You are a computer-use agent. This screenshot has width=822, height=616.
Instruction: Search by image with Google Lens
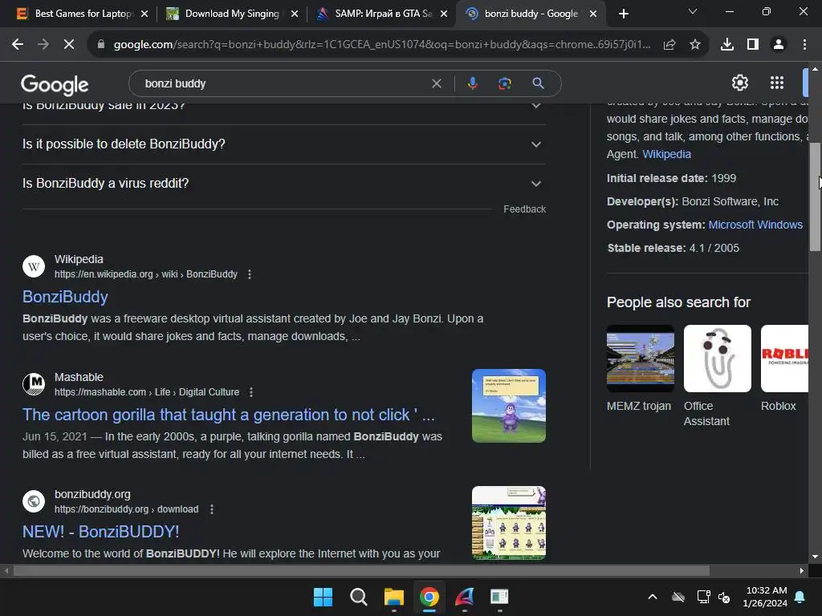pyautogui.click(x=504, y=83)
